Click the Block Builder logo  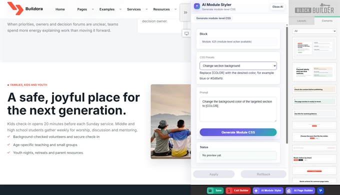[x=314, y=9]
